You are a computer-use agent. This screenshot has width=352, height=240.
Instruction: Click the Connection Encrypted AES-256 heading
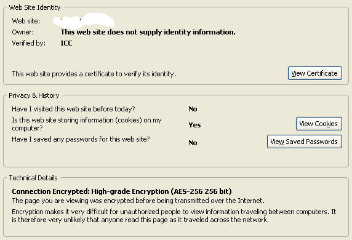click(122, 191)
